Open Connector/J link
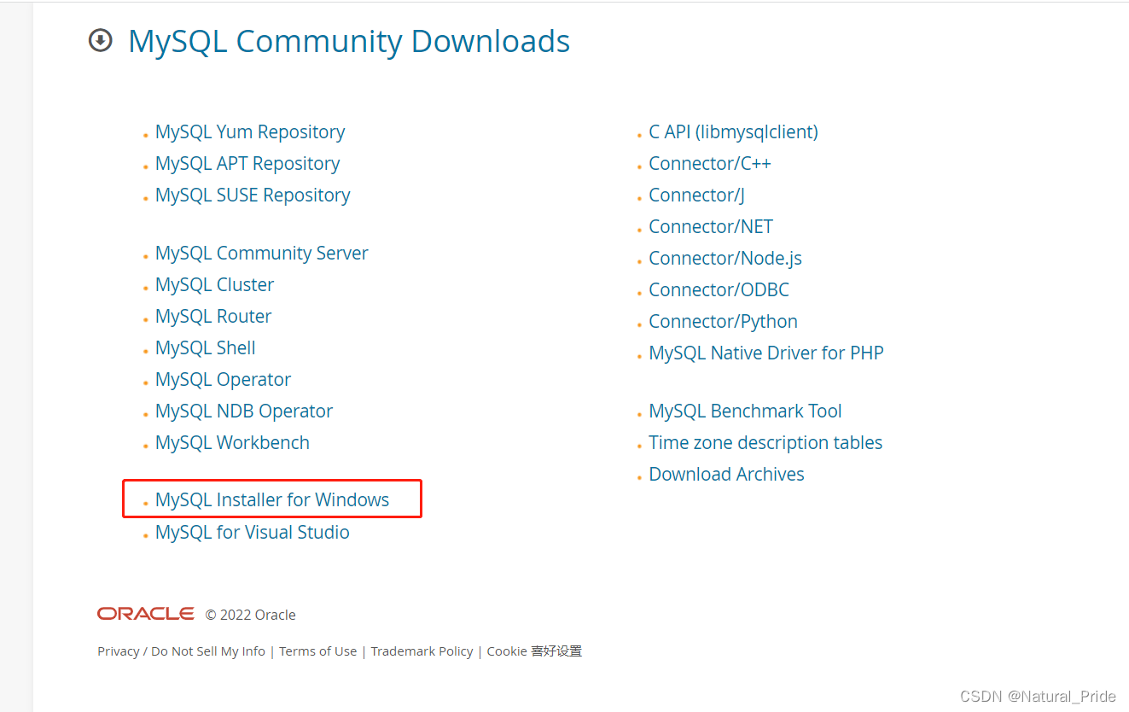This screenshot has width=1129, height=712. tap(696, 196)
